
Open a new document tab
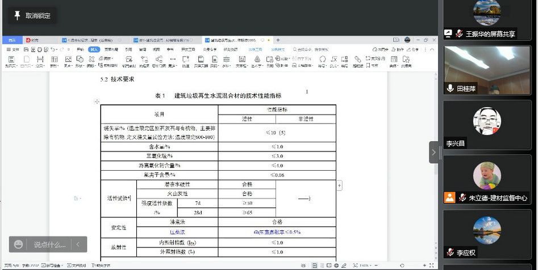pyautogui.click(x=278, y=40)
